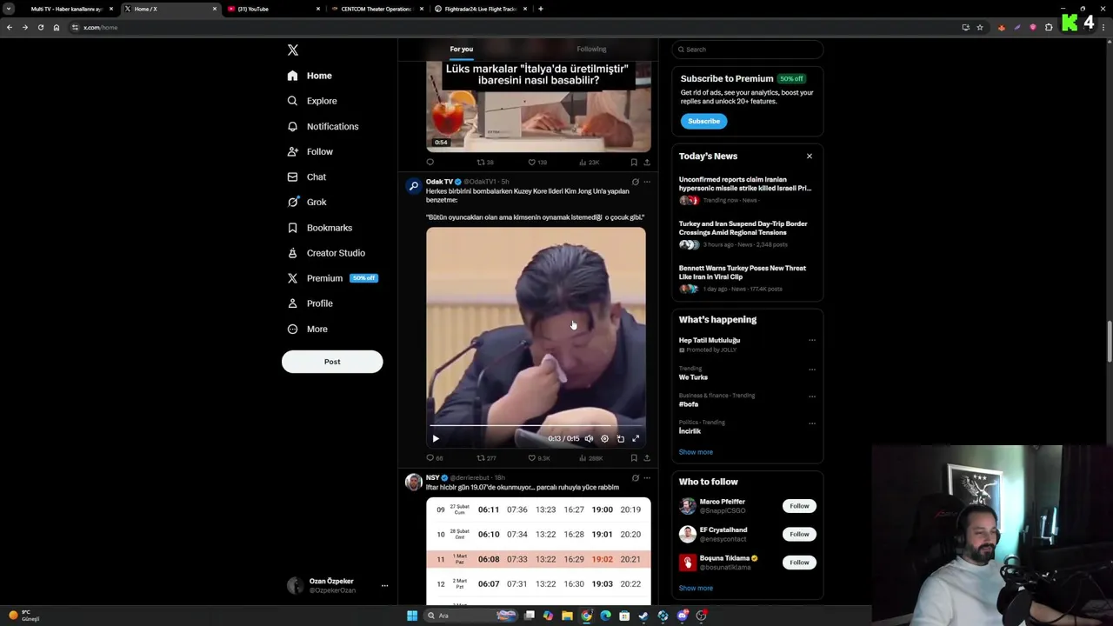
Task: Reply to the Odak TV post
Action: pos(434,458)
